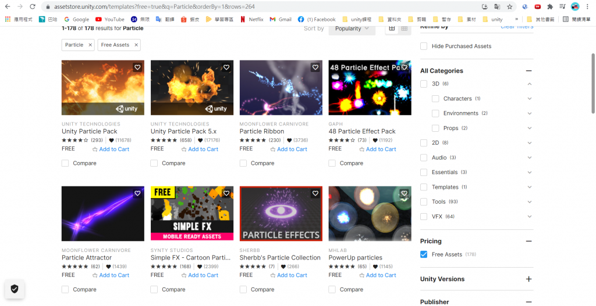Favorite Sherbb's Particle Collection heart icon
The image size is (596, 306).
(x=315, y=193)
